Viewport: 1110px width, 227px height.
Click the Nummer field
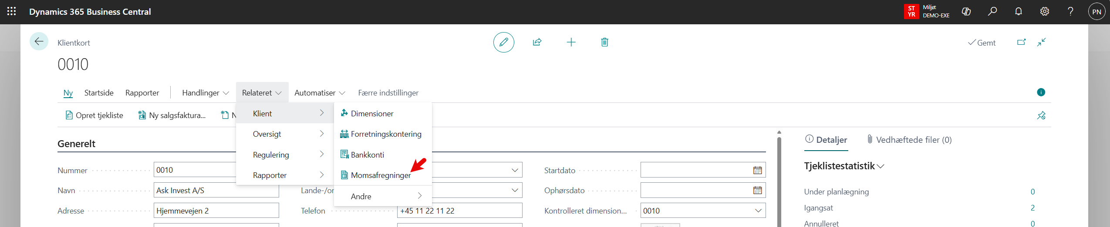[195, 170]
